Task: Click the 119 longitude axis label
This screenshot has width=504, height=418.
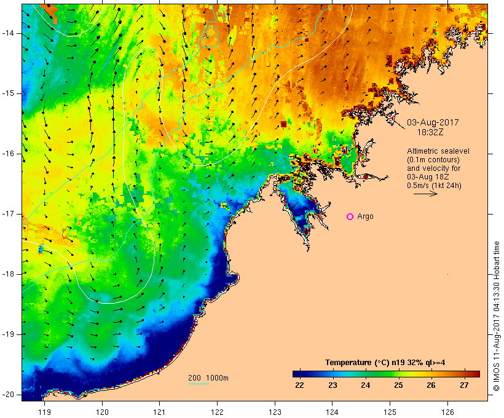Action: (x=44, y=412)
